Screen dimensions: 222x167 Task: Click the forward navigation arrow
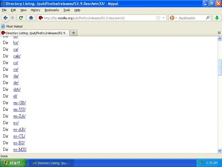[12, 18]
